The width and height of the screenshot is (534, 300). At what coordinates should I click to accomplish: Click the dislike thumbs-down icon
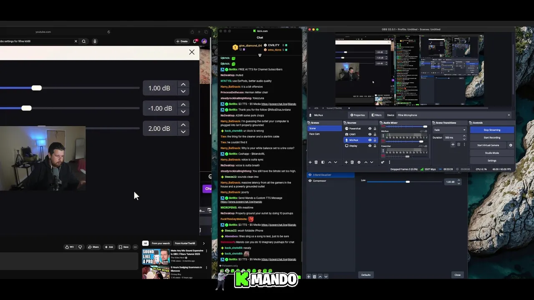[80, 247]
